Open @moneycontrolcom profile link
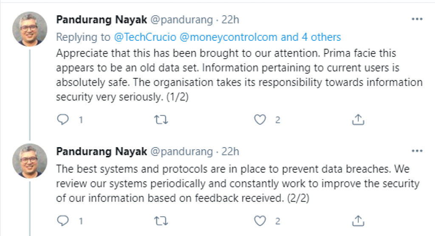 [x=229, y=37]
